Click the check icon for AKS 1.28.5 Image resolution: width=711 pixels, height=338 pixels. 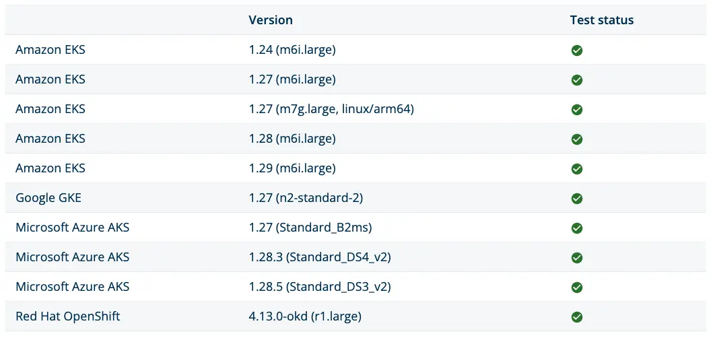[577, 288]
